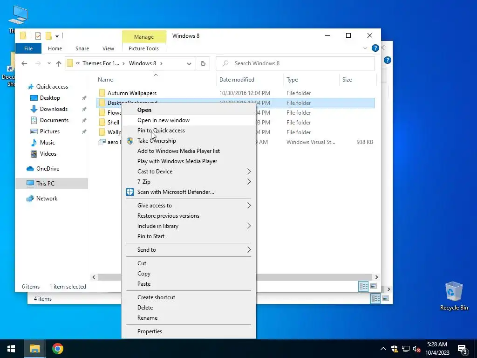Choose Pin to Quick access
The height and width of the screenshot is (358, 477).
(x=189, y=131)
